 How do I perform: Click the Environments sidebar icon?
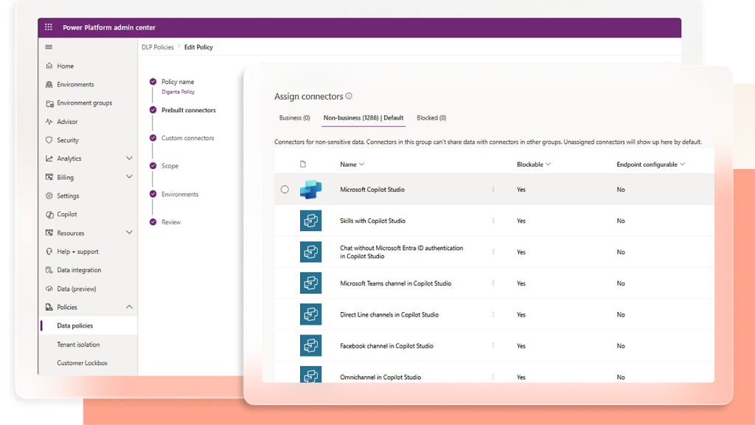coord(49,84)
